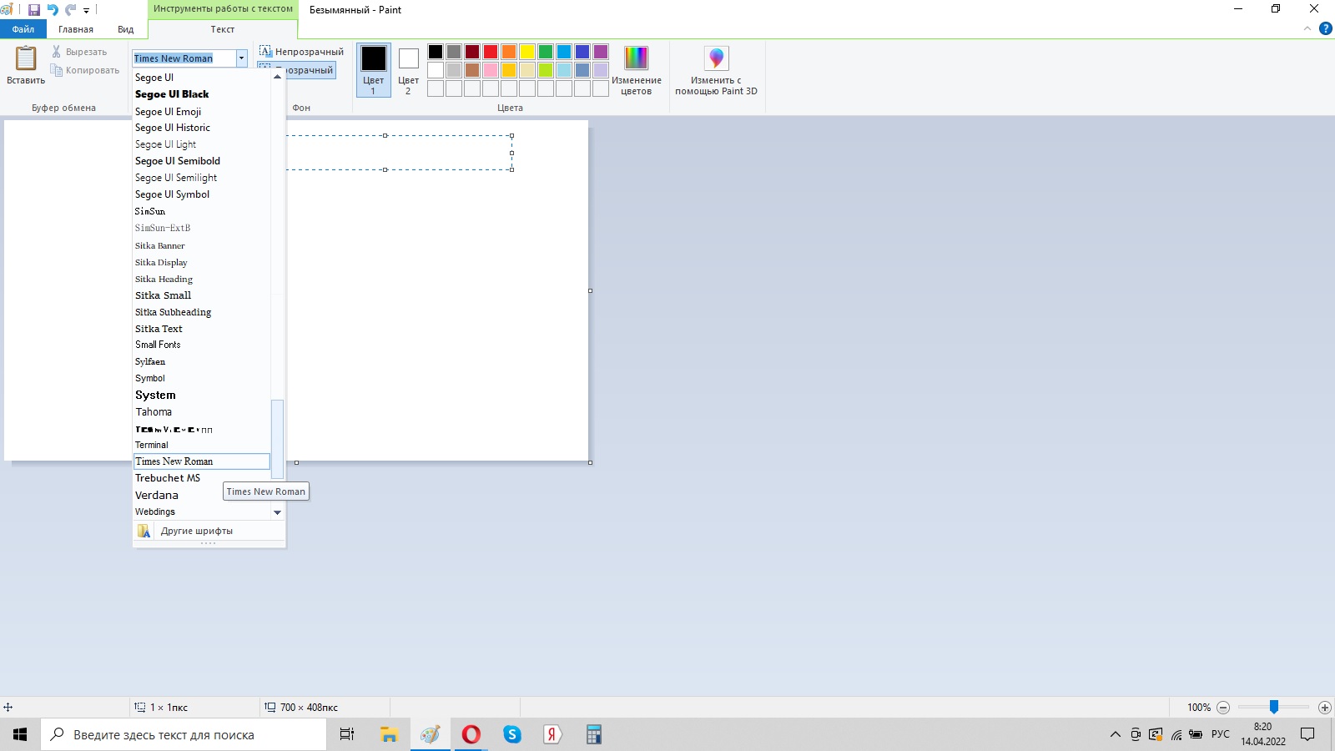This screenshot has height=751, width=1335.
Task: Click the Help question mark icon
Action: coord(1325,29)
